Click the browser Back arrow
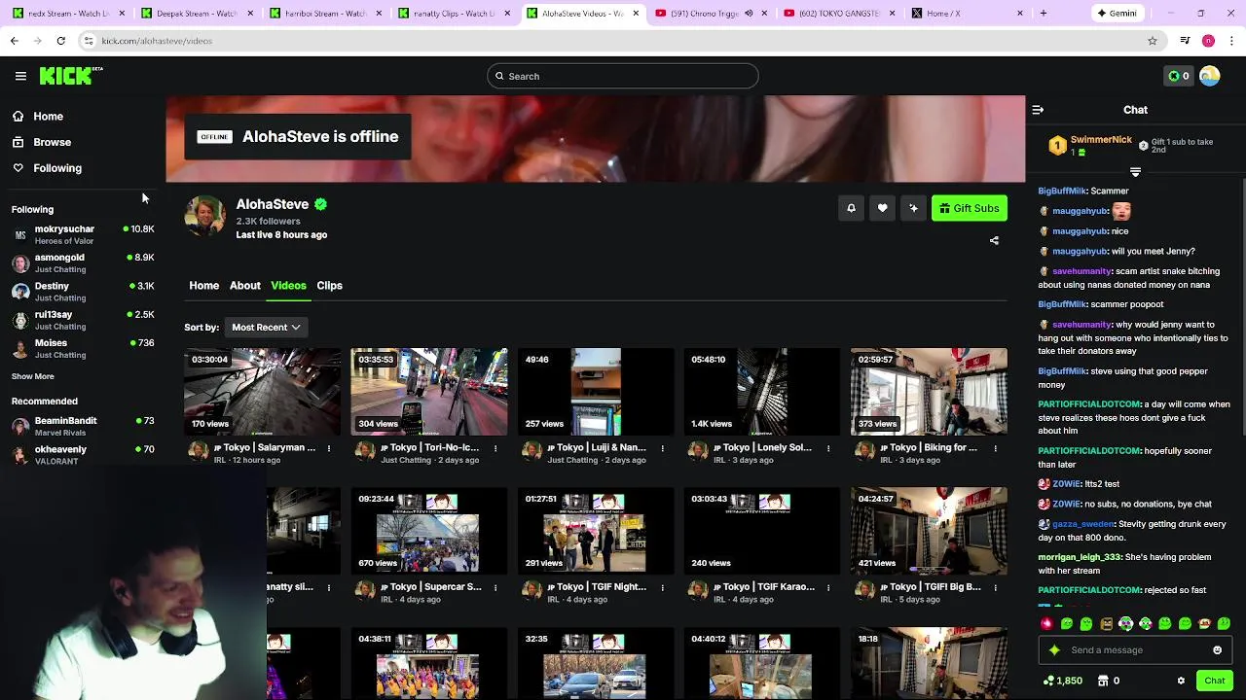This screenshot has width=1246, height=700. click(x=14, y=41)
